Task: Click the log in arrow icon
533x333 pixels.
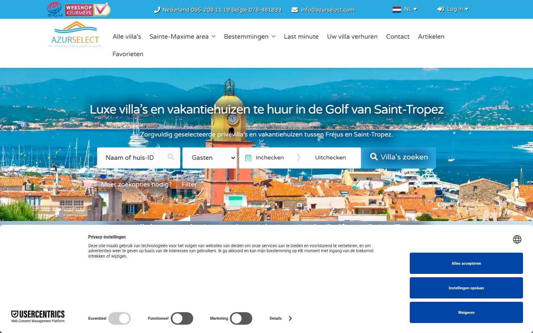Action: (x=441, y=9)
